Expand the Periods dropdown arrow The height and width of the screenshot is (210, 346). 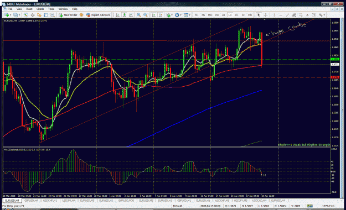(x=180, y=15)
